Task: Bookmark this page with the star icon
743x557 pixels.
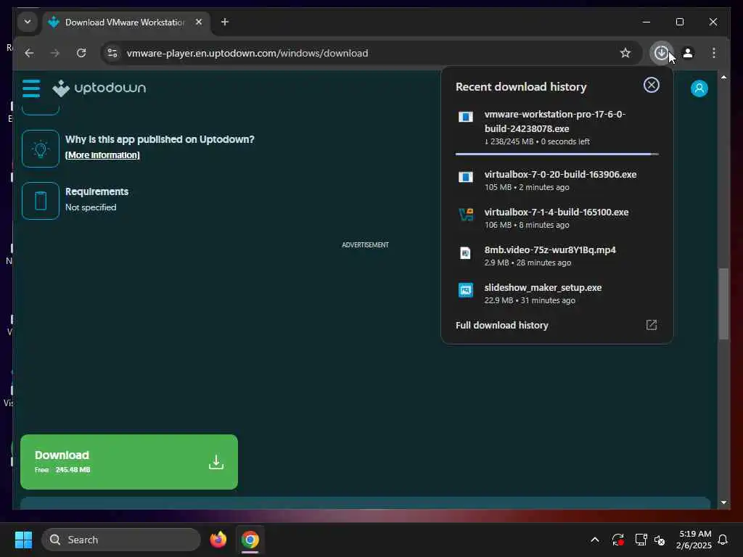Action: click(625, 53)
